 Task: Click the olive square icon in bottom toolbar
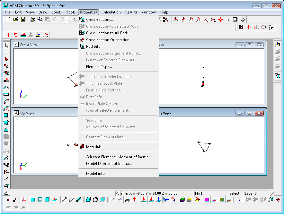tap(221, 200)
